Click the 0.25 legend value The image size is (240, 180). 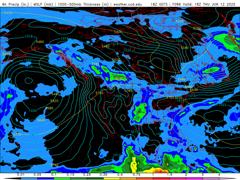point(87,175)
